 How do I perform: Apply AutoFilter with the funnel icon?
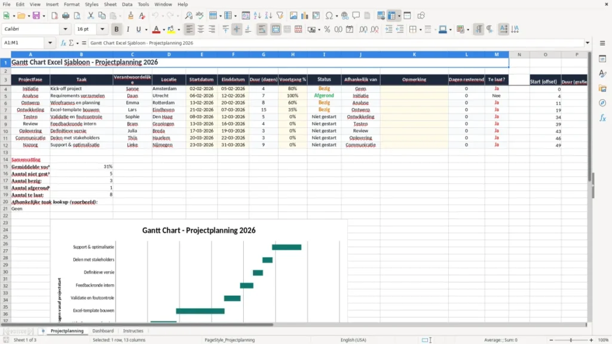click(280, 16)
